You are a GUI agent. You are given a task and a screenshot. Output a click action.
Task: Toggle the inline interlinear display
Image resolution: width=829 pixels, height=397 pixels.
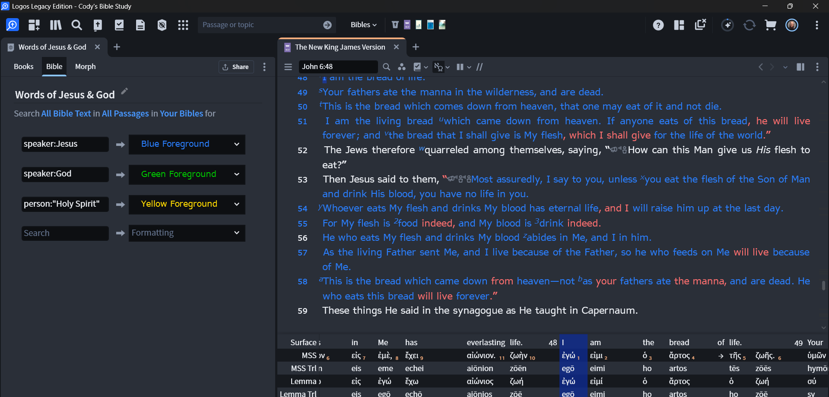(x=438, y=67)
